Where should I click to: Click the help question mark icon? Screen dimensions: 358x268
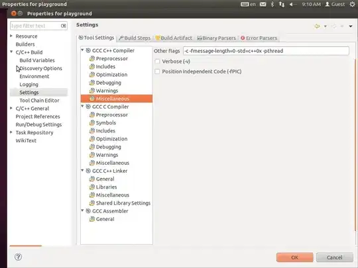click(19, 257)
